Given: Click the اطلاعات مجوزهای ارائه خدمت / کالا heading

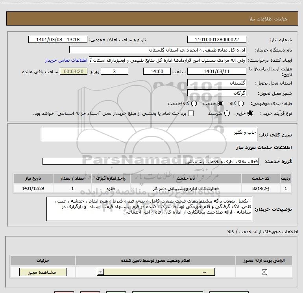Looking at the screenshot, I should coord(262,232).
